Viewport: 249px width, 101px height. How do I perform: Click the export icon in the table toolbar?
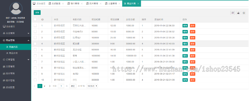[x=238, y=13]
